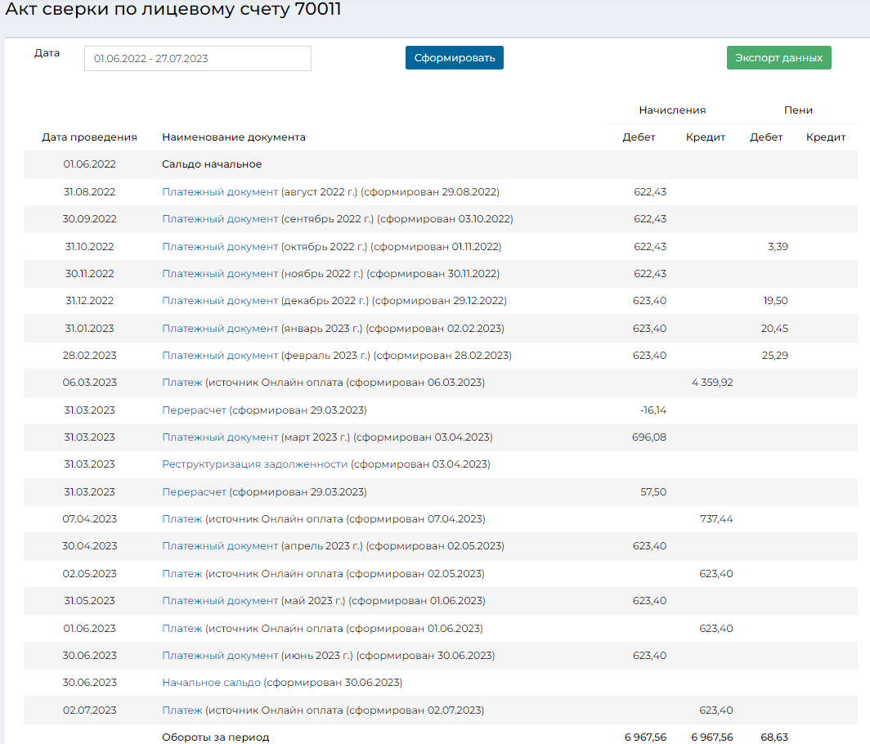Focus the date range input field

pos(198,58)
